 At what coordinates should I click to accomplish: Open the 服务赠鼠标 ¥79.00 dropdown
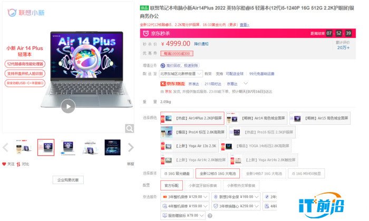click(x=183, y=215)
